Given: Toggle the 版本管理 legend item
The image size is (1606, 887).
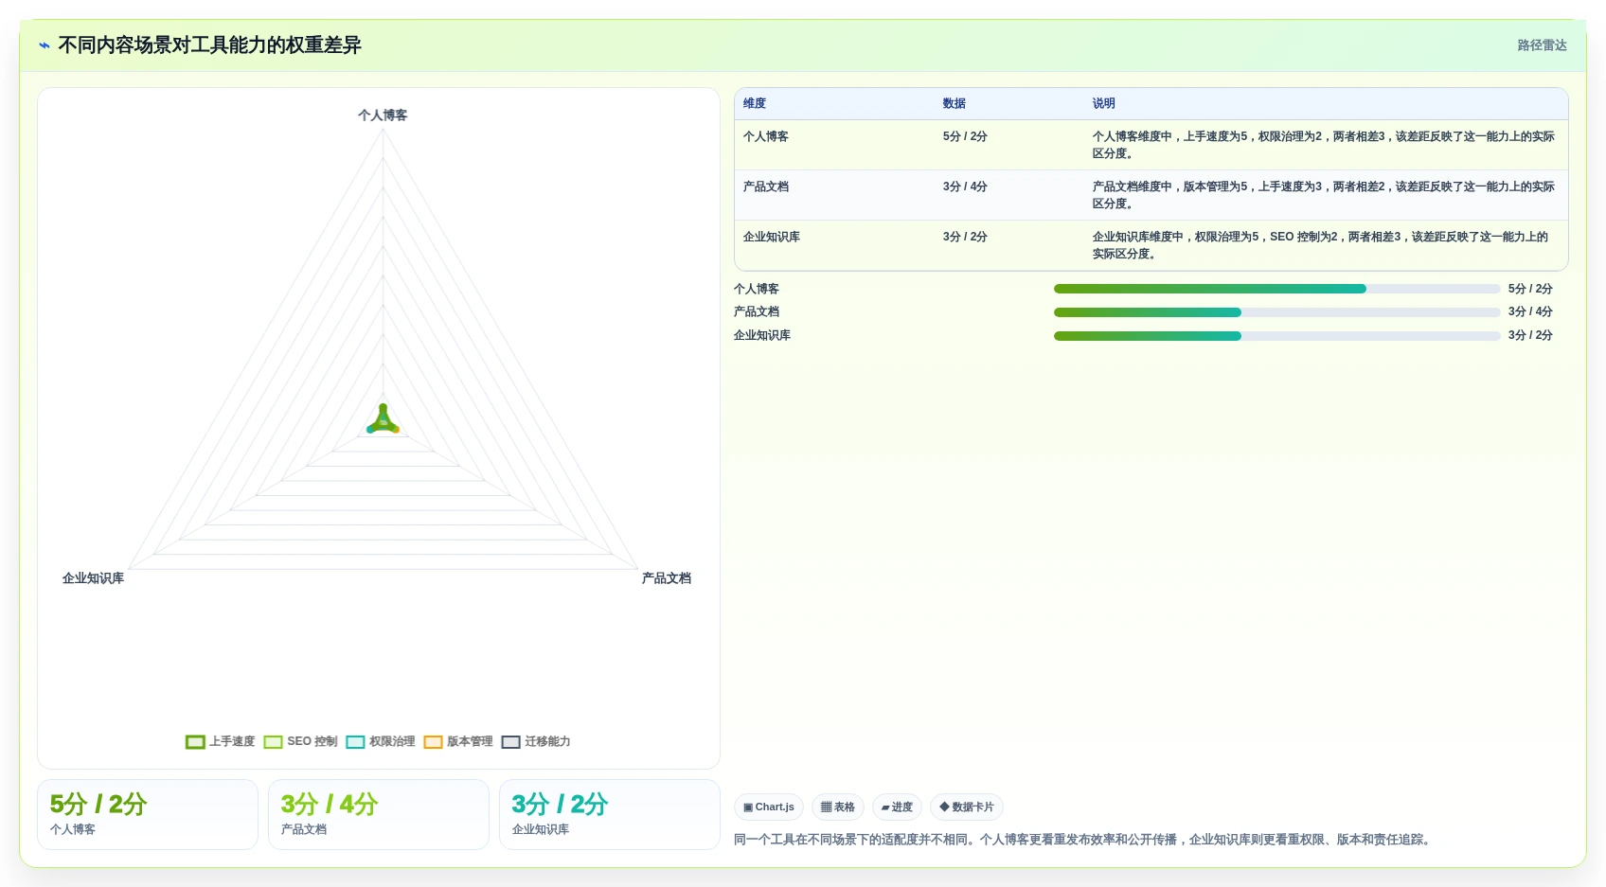Looking at the screenshot, I should pos(458,741).
